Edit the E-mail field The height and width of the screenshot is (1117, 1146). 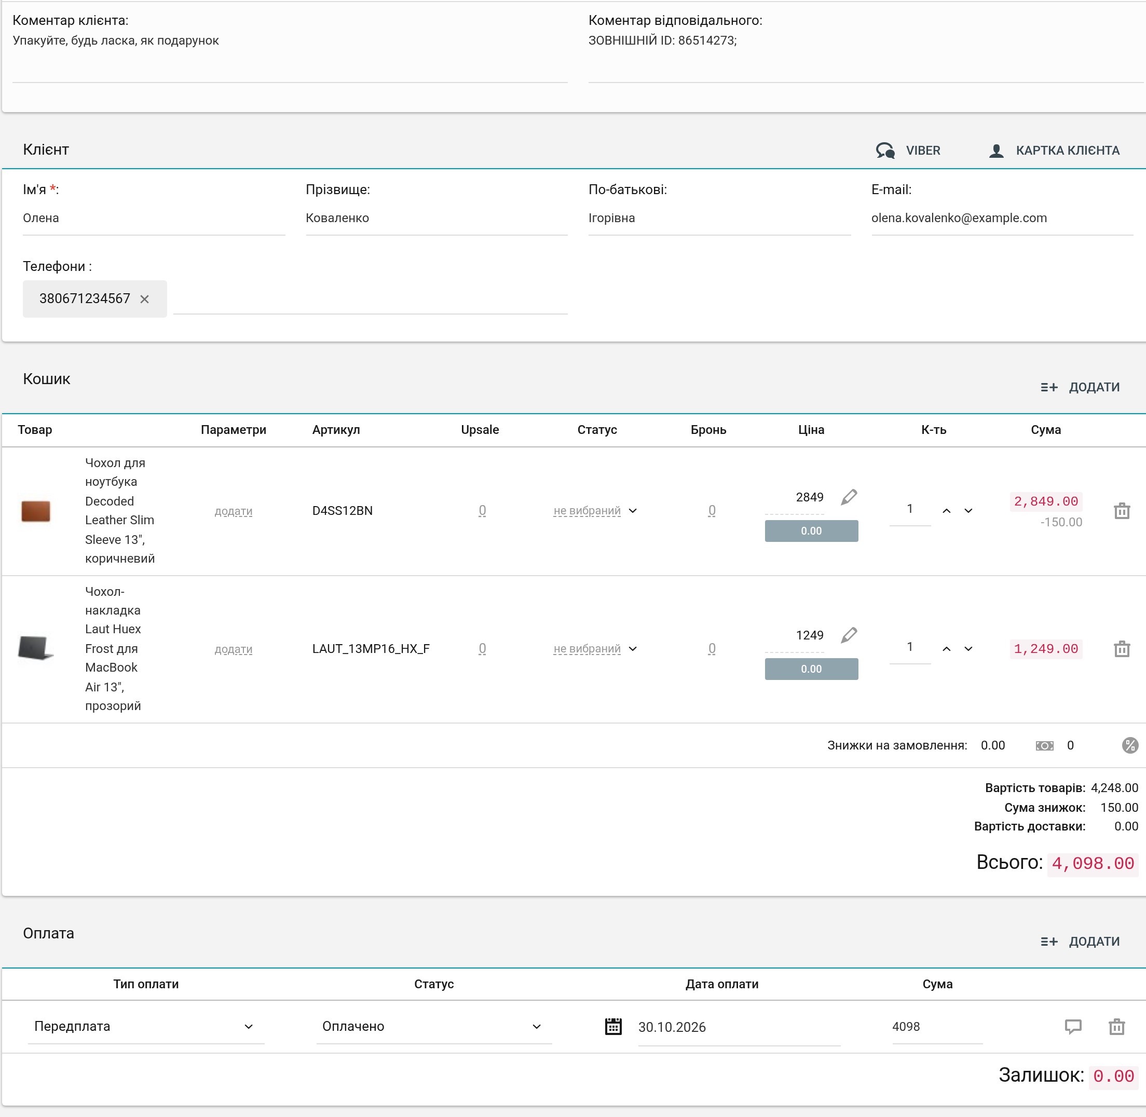(1002, 218)
